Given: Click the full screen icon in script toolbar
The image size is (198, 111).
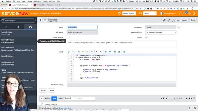Looking at the screenshot, I should 106,51.
